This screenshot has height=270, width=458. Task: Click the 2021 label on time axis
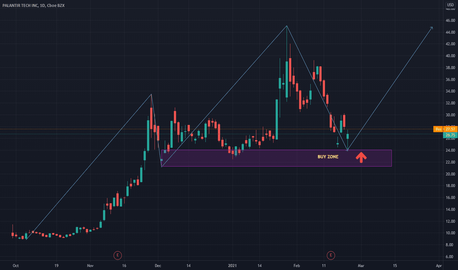tap(232, 266)
